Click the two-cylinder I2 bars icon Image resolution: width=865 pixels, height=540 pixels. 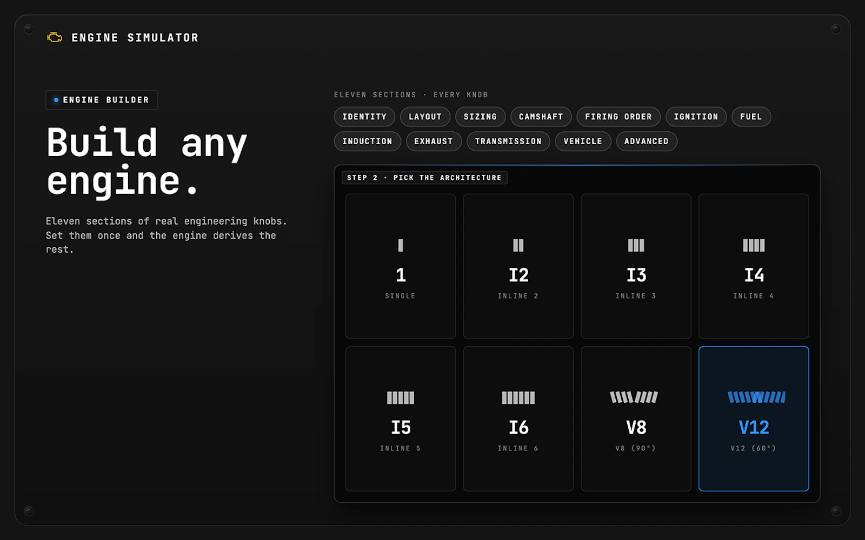click(x=518, y=246)
